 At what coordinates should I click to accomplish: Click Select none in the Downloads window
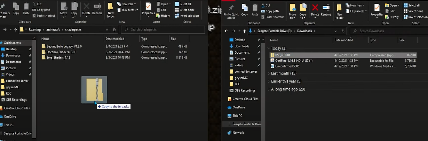tap(413, 11)
